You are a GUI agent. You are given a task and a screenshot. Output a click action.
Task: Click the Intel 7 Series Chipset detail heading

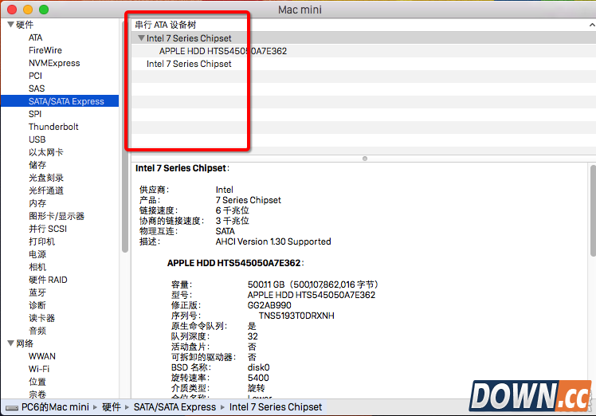182,168
